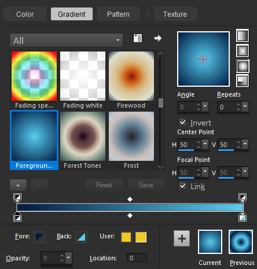Expand the Repeats value dropdown arrow
Image resolution: width=257 pixels, height=269 pixels.
pyautogui.click(x=245, y=106)
